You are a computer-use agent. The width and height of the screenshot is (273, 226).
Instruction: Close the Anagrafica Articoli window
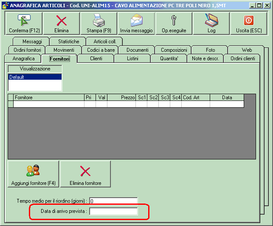267,6
